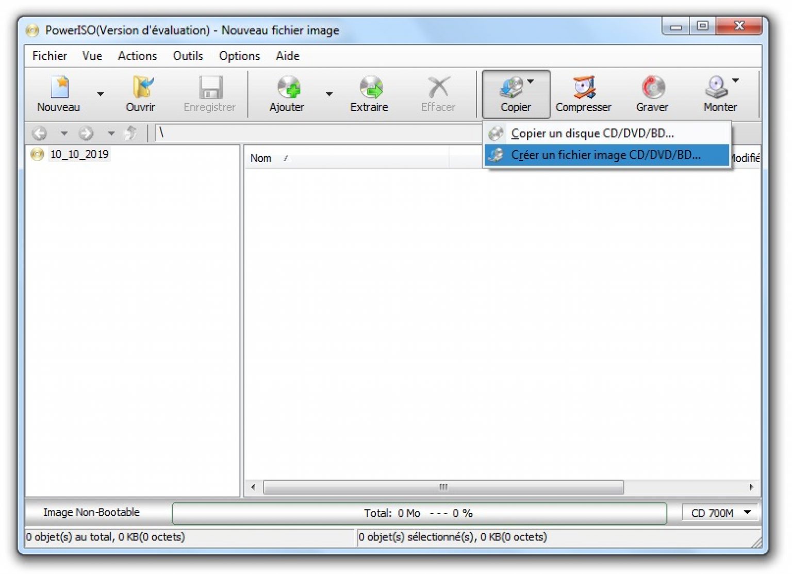Sort files by the Nom column header
Image resolution: width=792 pixels, height=574 pixels.
click(262, 158)
